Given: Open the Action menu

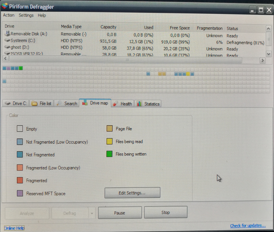Looking at the screenshot, I should pyautogui.click(x=9, y=15).
